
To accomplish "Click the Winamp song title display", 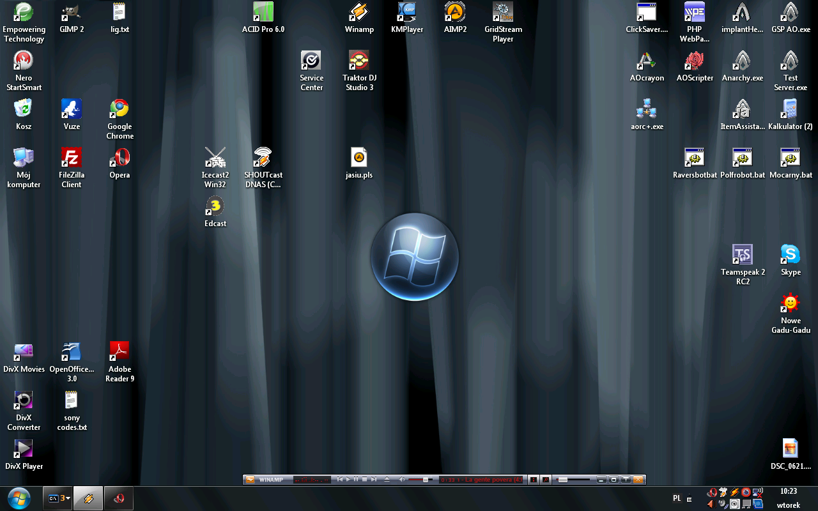I will click(x=482, y=480).
